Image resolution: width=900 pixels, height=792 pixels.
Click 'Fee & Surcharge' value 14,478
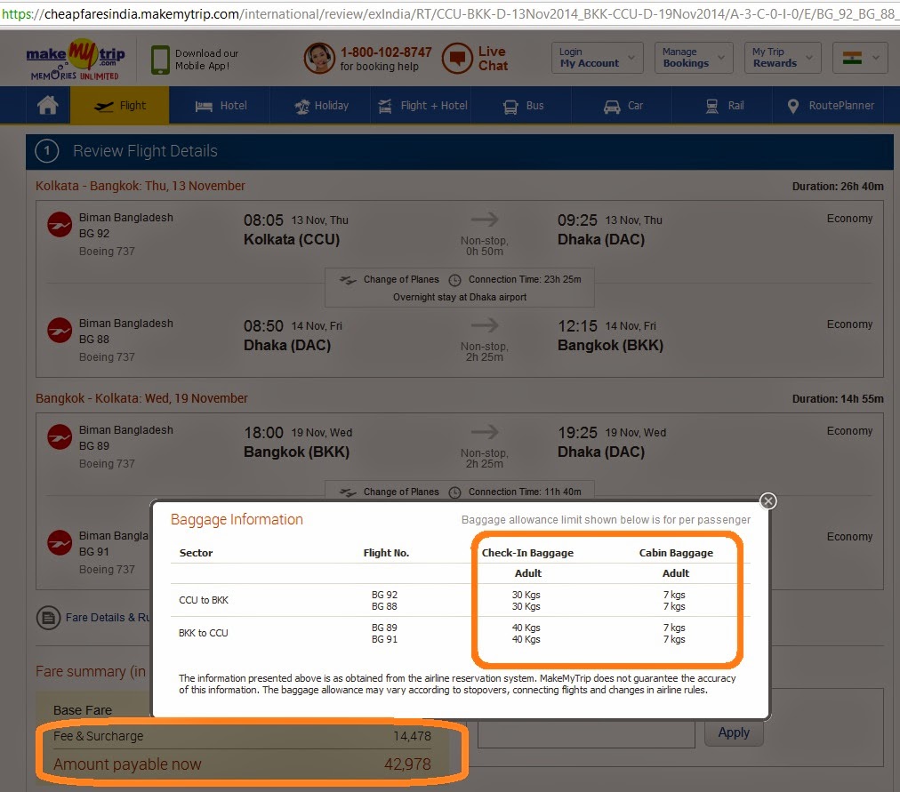412,736
